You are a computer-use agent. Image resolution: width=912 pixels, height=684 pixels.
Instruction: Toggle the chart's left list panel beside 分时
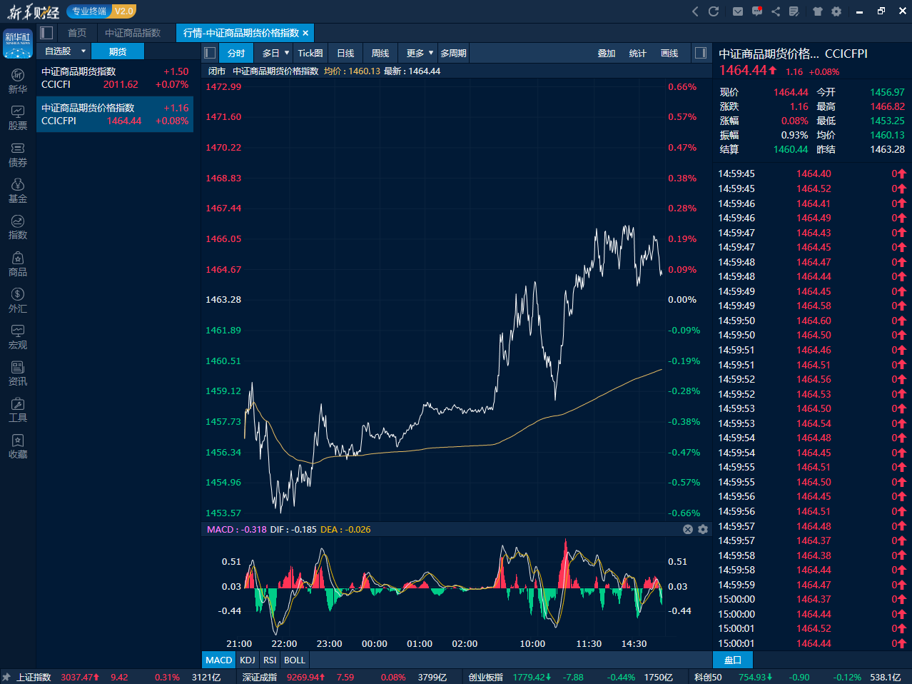(210, 53)
